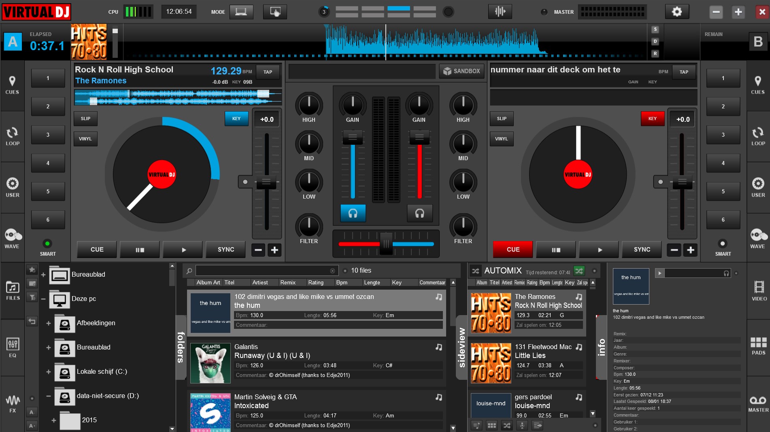Viewport: 770px width, 432px height.
Task: Click the playlist music note icon below sideview
Action: click(476, 425)
